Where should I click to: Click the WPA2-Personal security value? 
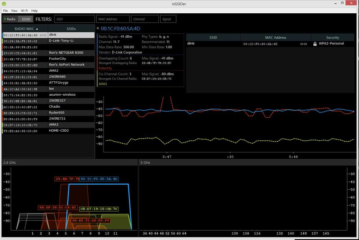tap(331, 43)
